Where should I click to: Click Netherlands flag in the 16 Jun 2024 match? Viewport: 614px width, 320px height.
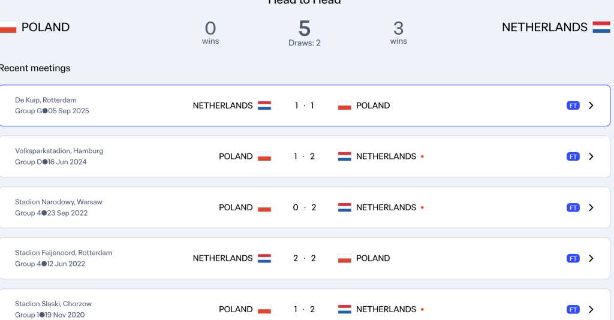(x=344, y=156)
